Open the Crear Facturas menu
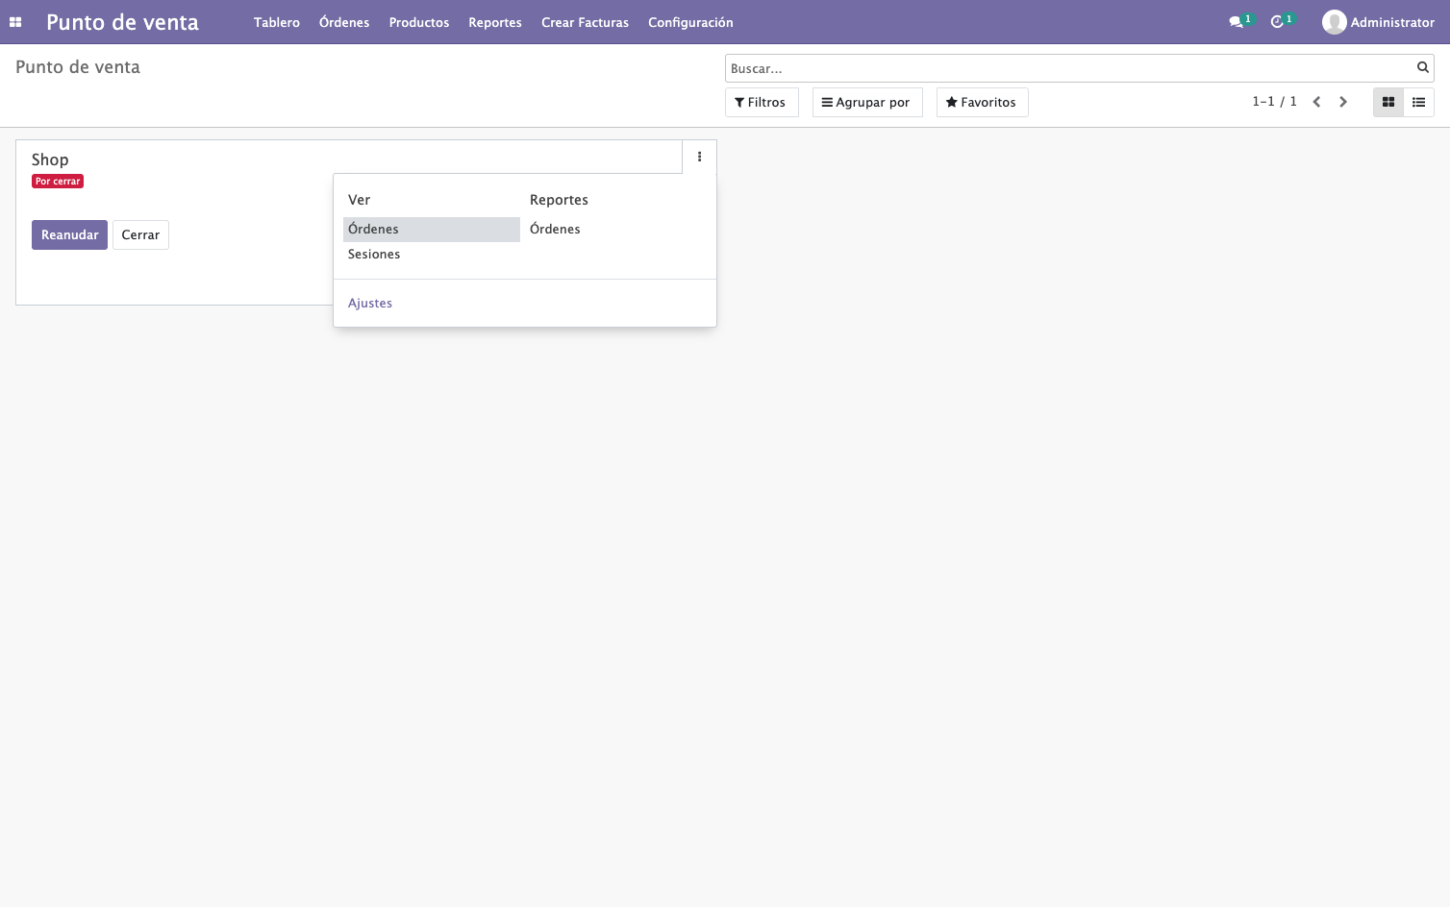1450x907 pixels. tap(585, 22)
